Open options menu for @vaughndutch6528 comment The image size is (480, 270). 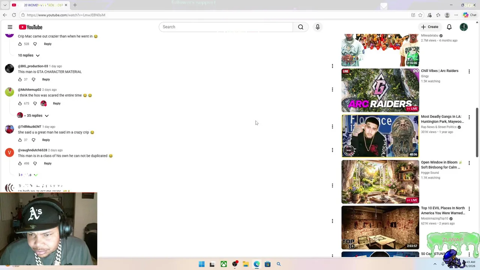tap(332, 150)
